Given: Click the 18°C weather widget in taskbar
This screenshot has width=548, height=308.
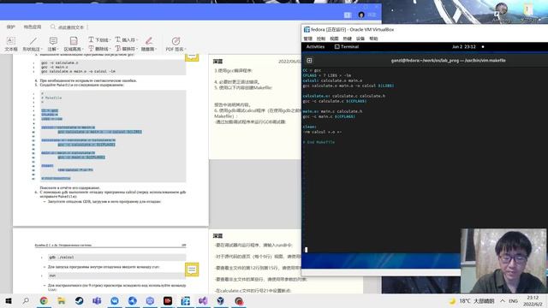Looking at the screenshot, I should [x=472, y=300].
